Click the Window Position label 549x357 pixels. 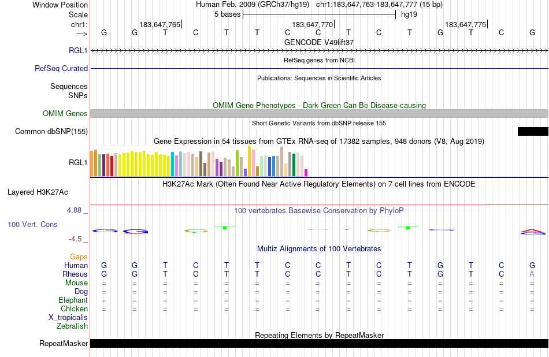pos(60,5)
